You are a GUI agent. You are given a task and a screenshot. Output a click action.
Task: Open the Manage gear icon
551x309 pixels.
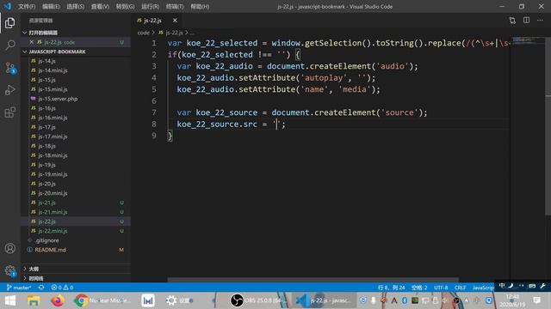point(9,271)
